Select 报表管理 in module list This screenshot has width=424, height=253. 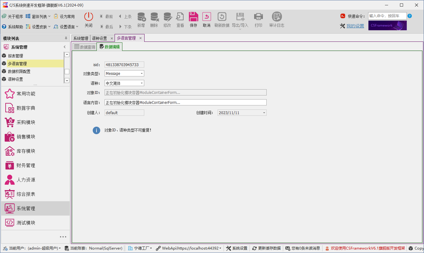click(32, 56)
